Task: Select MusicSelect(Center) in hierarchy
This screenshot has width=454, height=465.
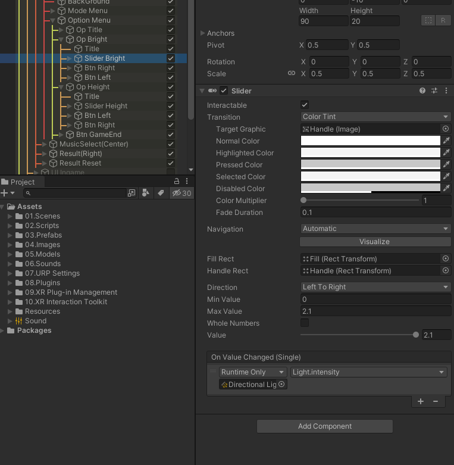Action: pyautogui.click(x=93, y=144)
